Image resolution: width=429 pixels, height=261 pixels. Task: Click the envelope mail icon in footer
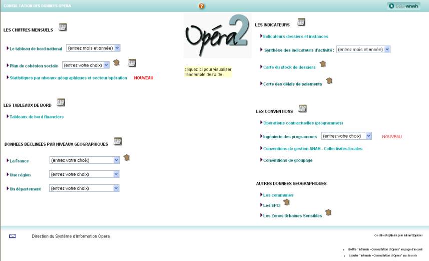(13, 236)
